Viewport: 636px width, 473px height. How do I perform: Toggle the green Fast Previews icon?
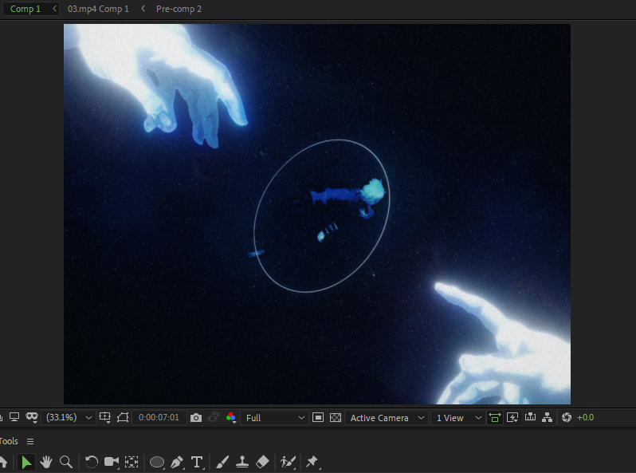pyautogui.click(x=512, y=418)
